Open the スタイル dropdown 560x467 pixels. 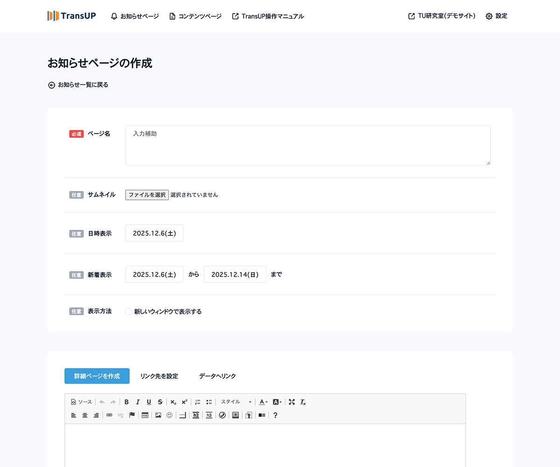click(236, 402)
